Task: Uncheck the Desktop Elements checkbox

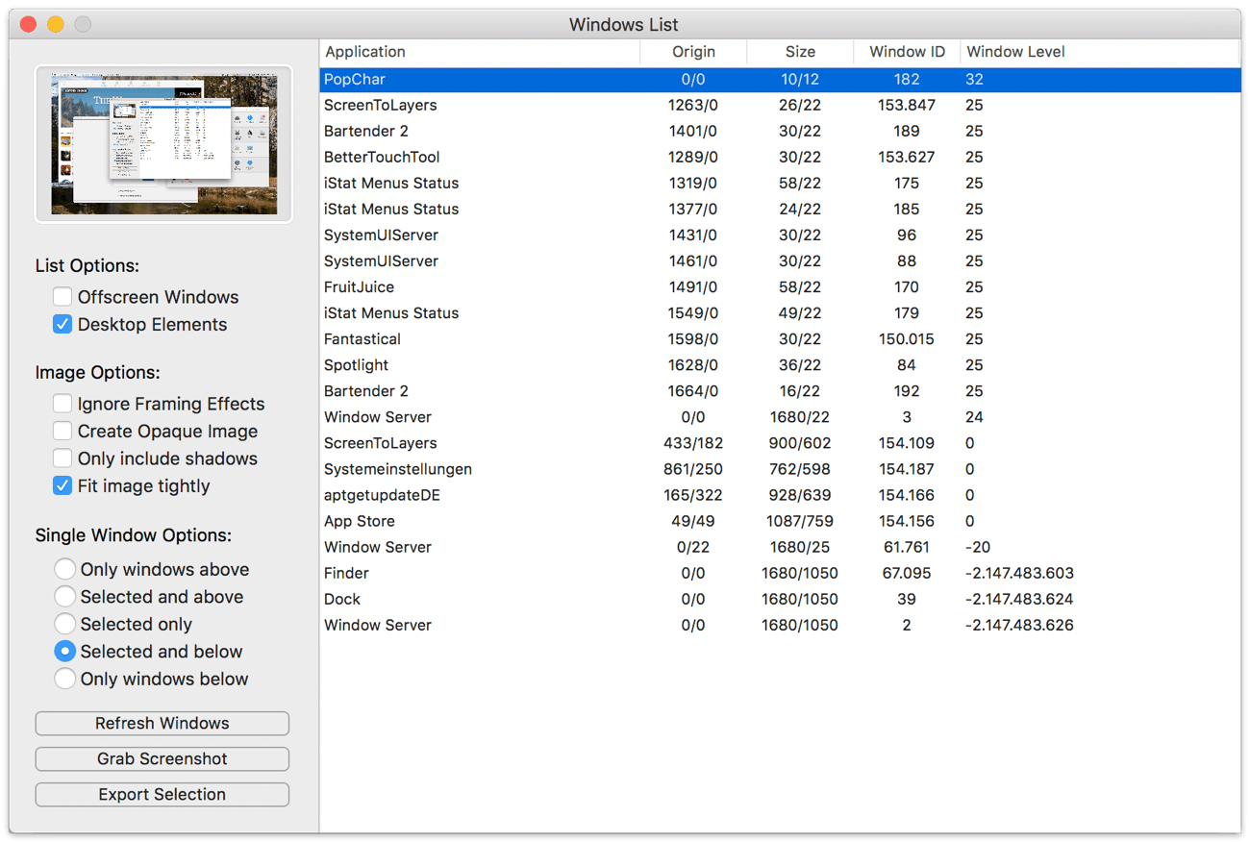Action: coord(62,324)
